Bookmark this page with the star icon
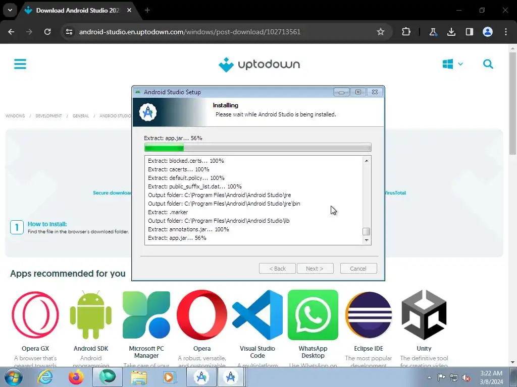Viewport: 517px width, 387px height. pos(381,32)
